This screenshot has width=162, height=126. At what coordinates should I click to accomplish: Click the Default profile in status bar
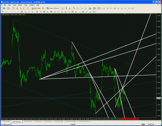(73, 124)
